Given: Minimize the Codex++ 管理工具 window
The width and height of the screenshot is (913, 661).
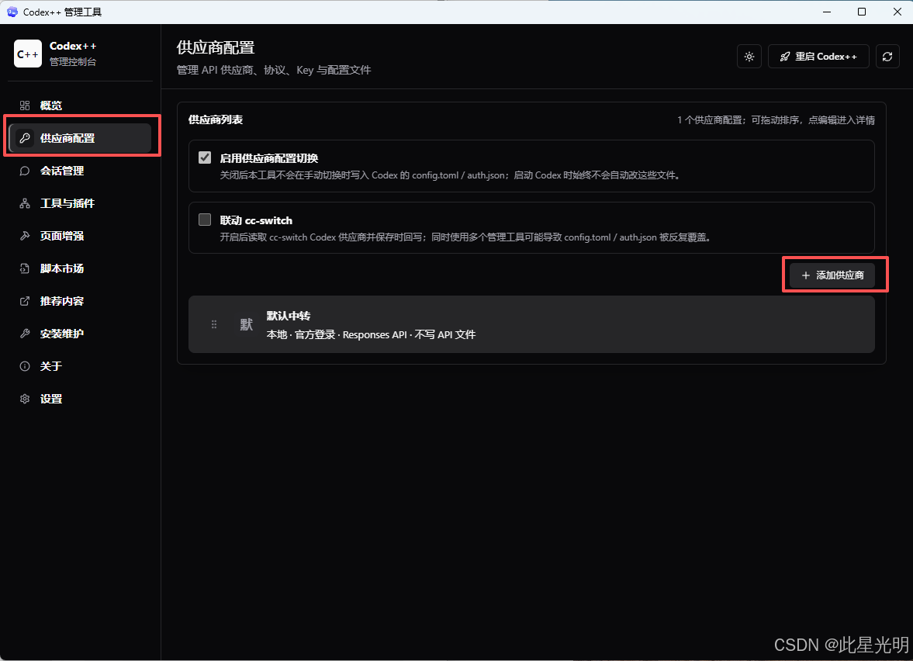Looking at the screenshot, I should pyautogui.click(x=826, y=12).
